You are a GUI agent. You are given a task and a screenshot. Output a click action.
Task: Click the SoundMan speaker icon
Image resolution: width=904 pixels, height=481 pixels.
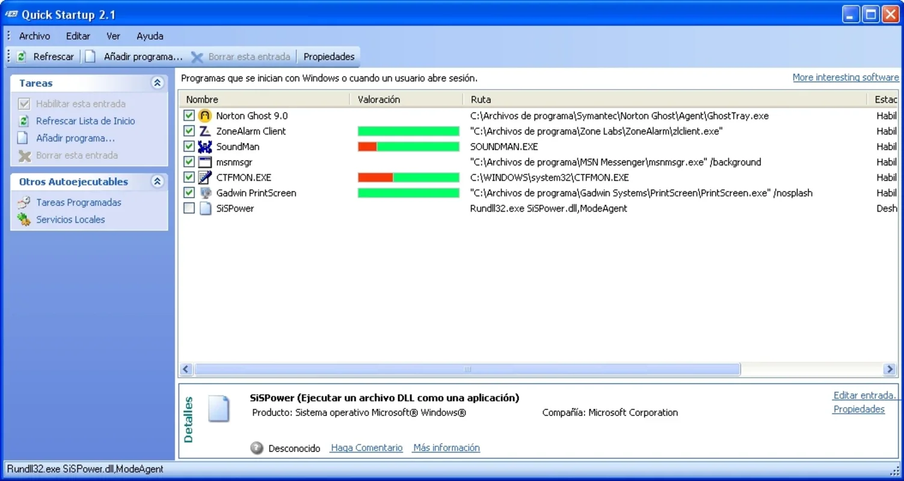tap(205, 147)
